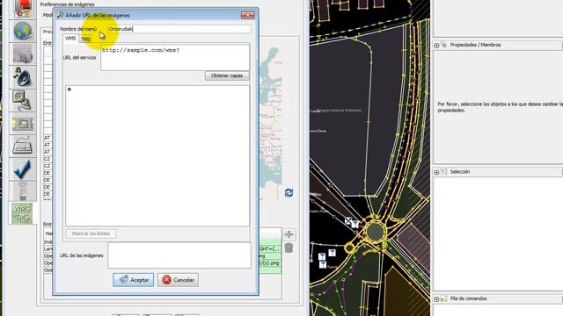Screen dimensions: 563x316
Task: Click the wrench icon in the dialog title
Action: click(60, 15)
